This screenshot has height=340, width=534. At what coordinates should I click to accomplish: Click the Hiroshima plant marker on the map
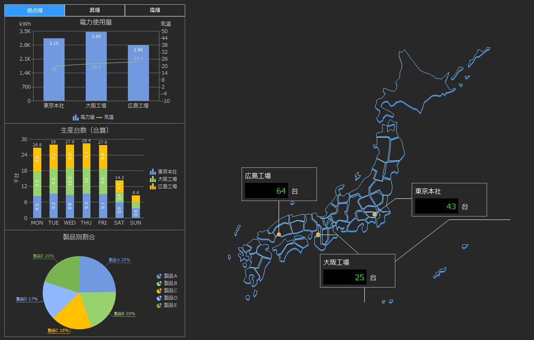click(279, 234)
